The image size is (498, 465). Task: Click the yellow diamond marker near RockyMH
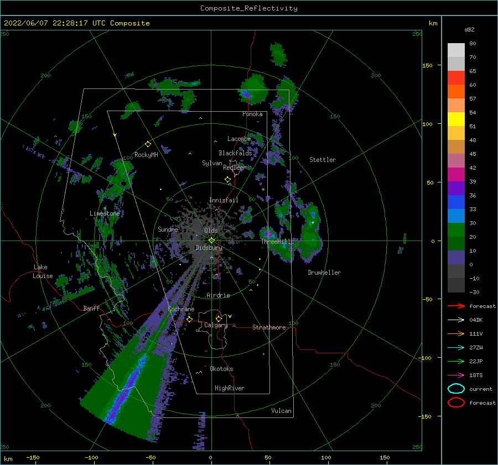(148, 144)
